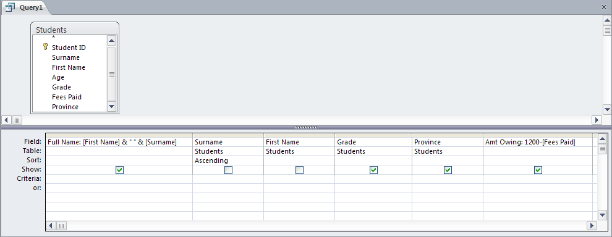Click the Students table title bar

coord(75,30)
